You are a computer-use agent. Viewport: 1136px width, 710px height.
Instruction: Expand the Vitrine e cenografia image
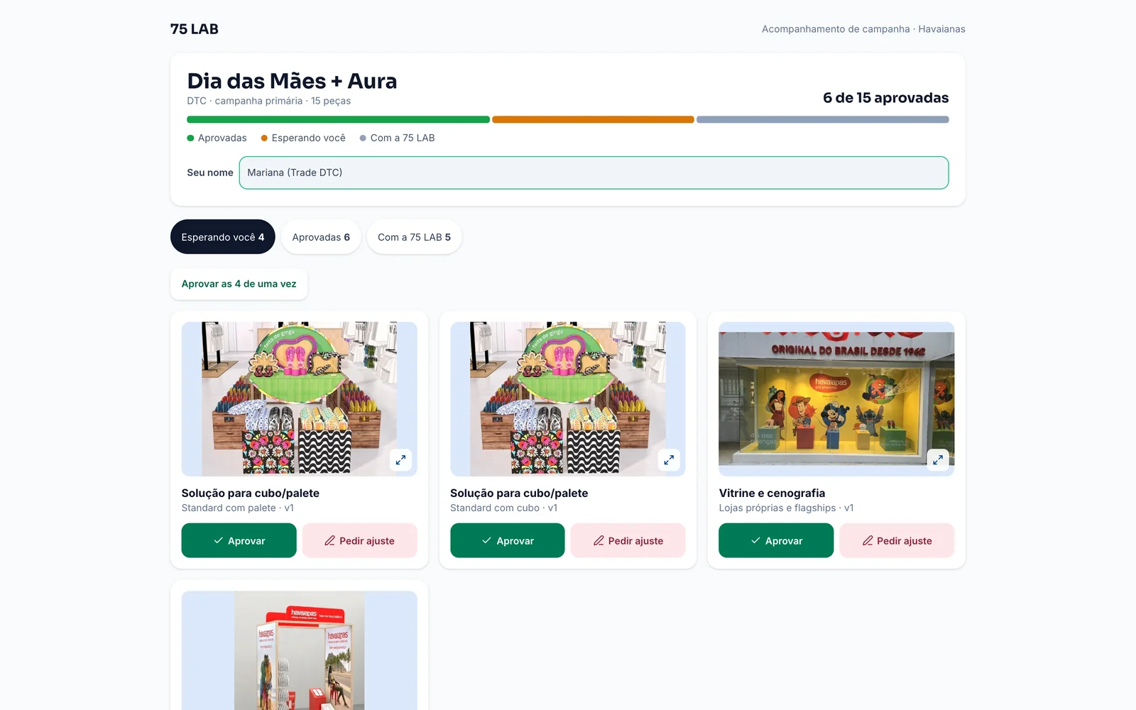coord(938,459)
